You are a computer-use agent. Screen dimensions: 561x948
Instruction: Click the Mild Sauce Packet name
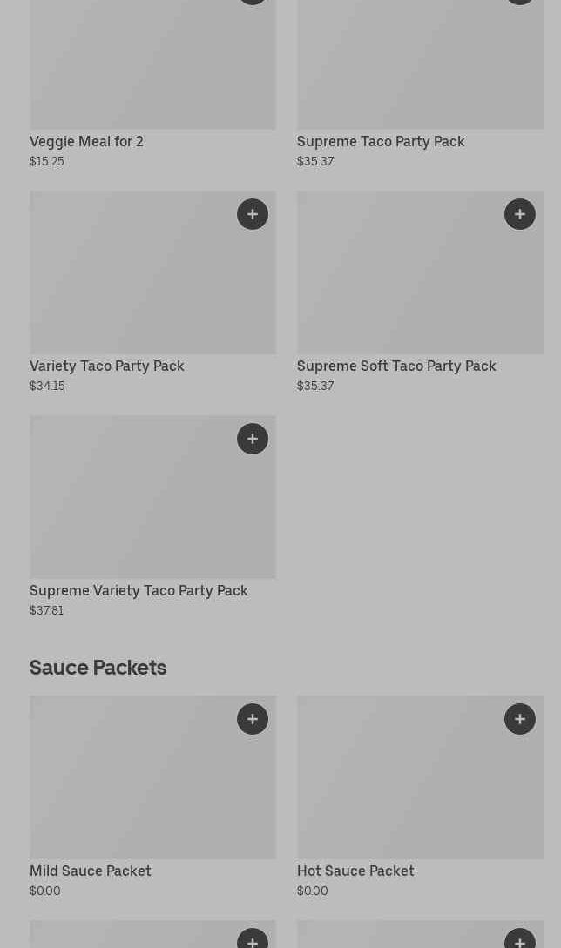tap(91, 871)
